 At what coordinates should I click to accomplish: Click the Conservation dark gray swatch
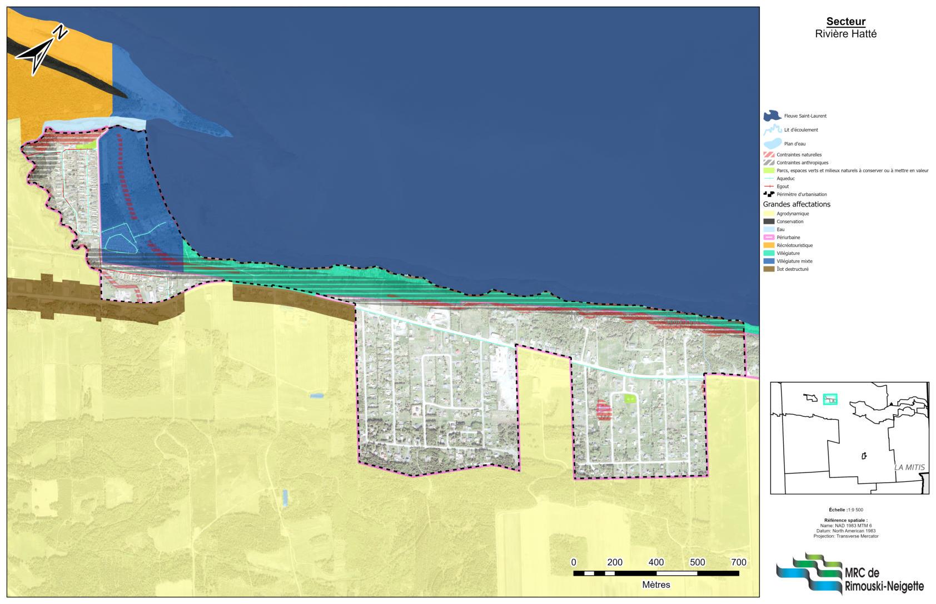[769, 222]
